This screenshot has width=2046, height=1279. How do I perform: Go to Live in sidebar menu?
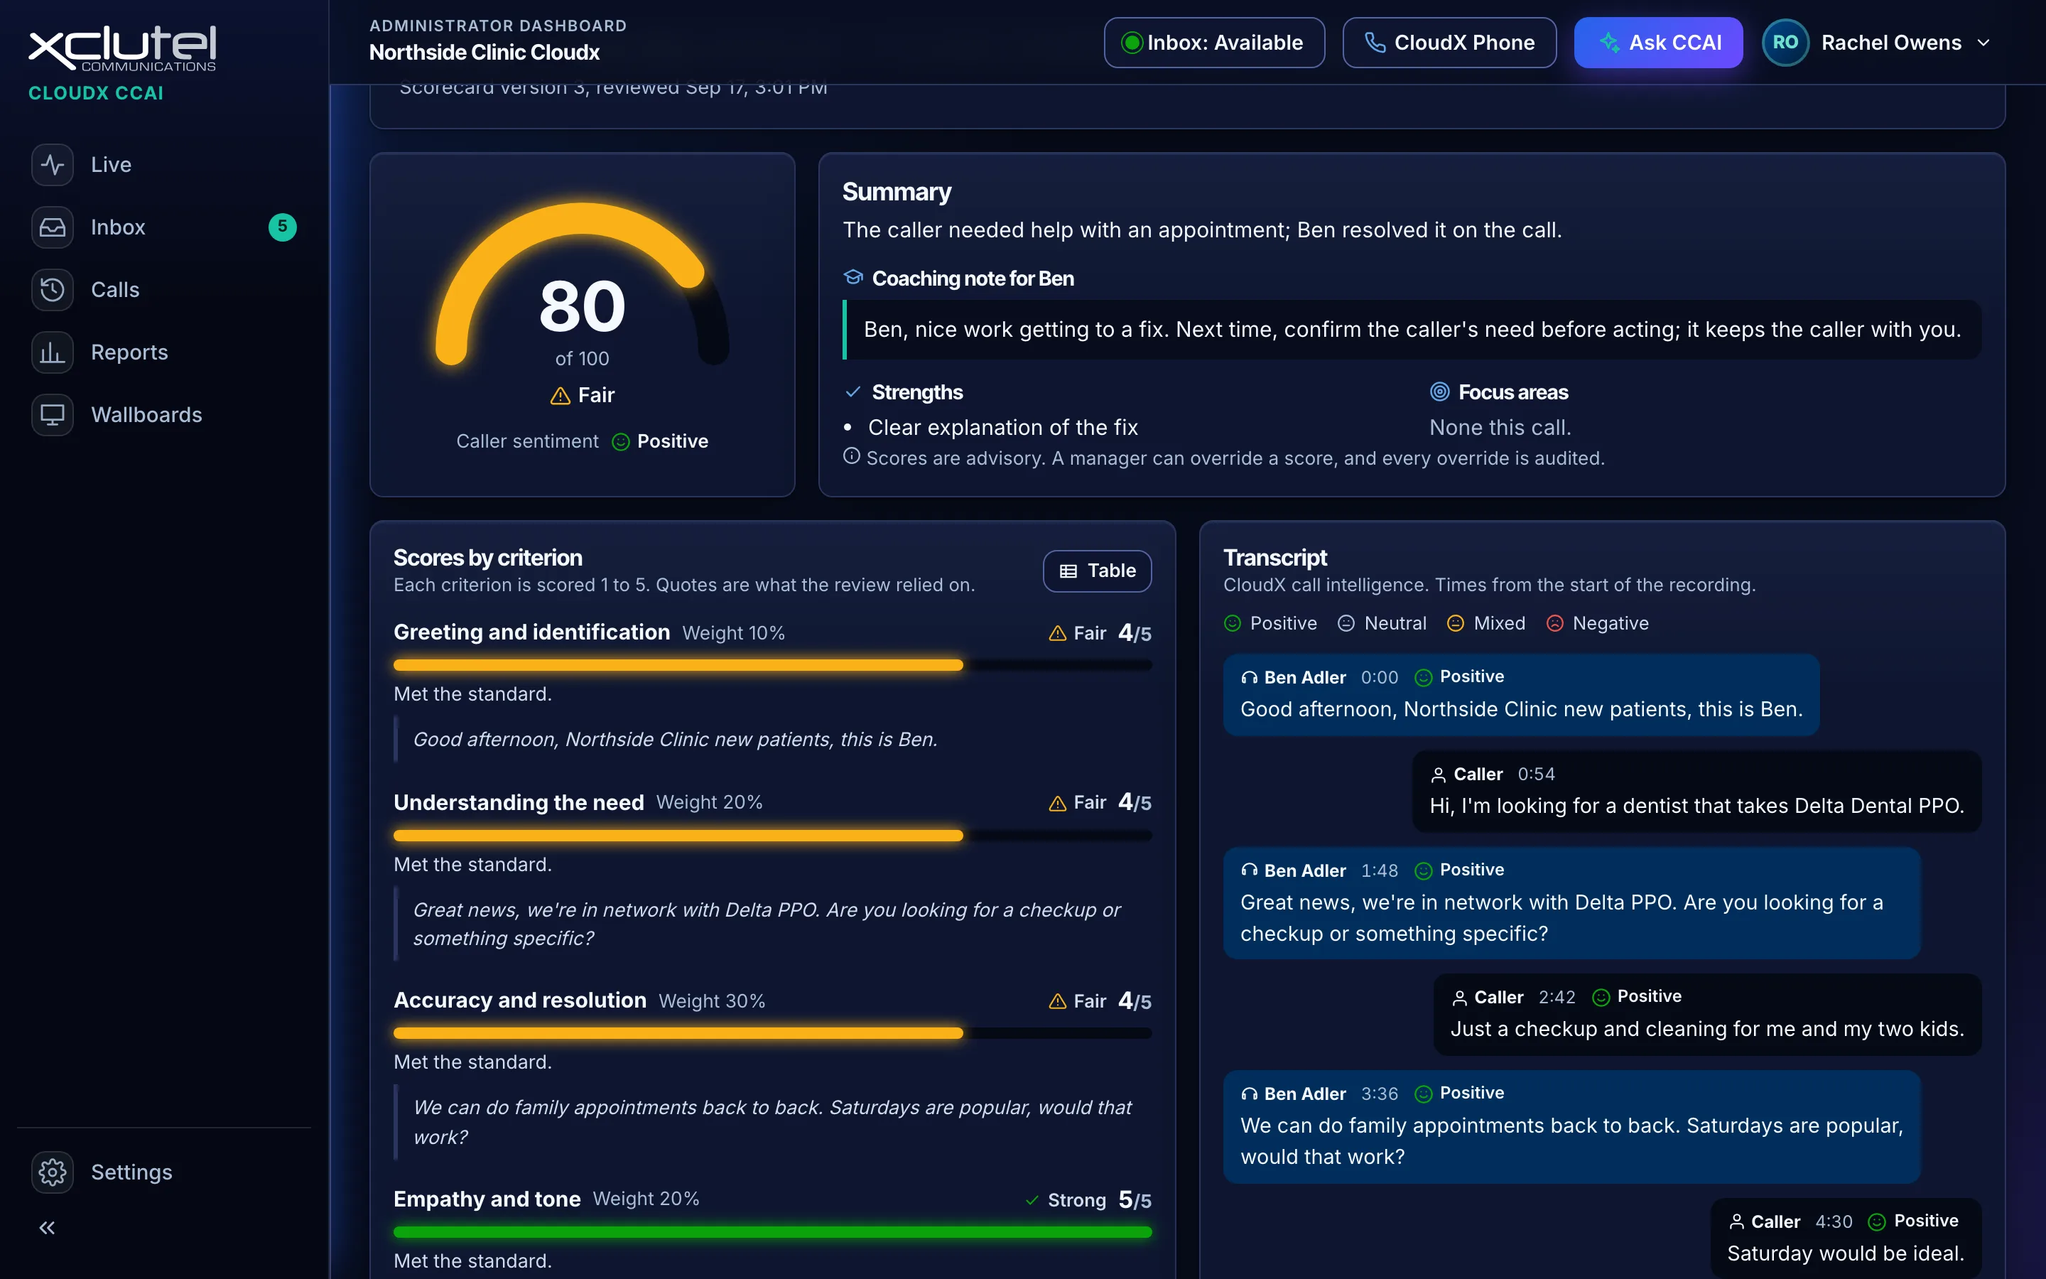pos(164,164)
